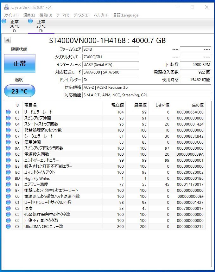This screenshot has height=272, width=215.
Task: Click status orb of ID 0C 電源投入回数 row
Action: (x=8, y=154)
